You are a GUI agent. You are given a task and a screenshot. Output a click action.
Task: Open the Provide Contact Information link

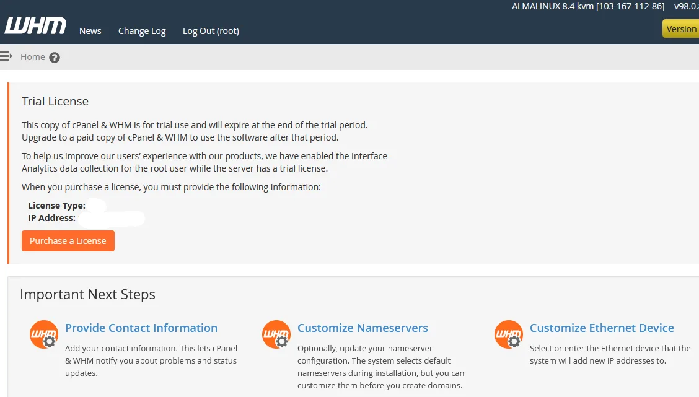[141, 328]
